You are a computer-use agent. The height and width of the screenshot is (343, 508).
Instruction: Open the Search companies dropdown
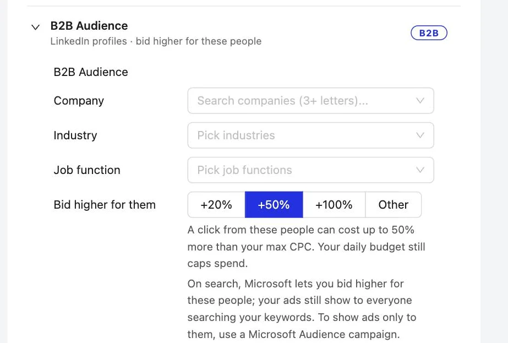click(x=310, y=101)
